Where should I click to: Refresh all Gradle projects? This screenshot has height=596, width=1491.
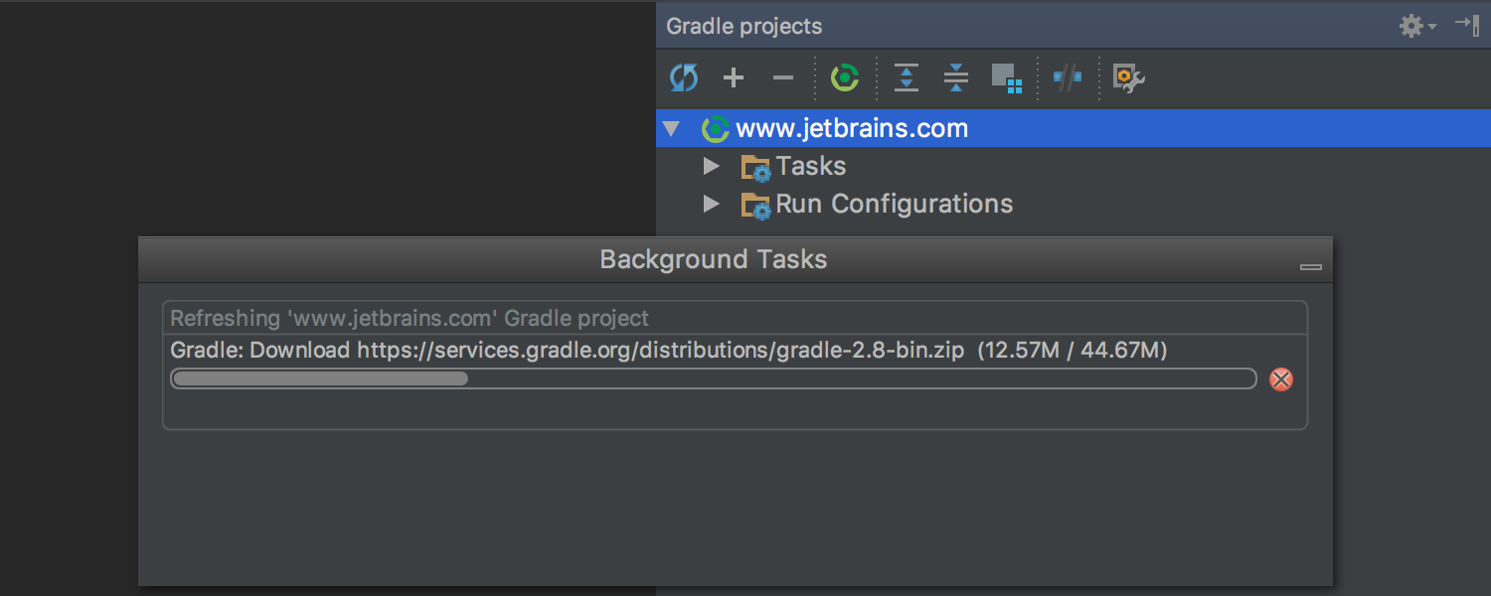click(x=684, y=77)
